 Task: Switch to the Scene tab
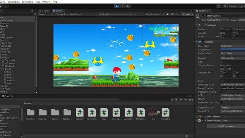[44, 11]
